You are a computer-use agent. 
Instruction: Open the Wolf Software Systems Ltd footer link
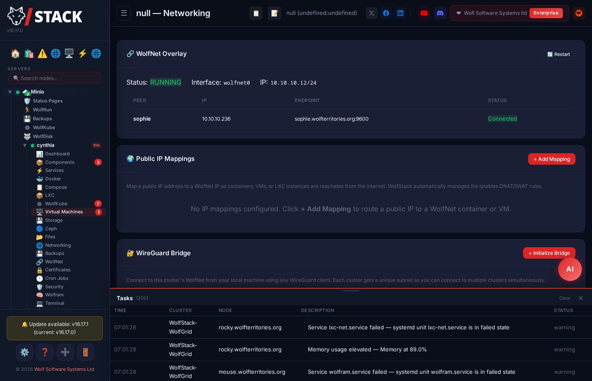pos(64,369)
